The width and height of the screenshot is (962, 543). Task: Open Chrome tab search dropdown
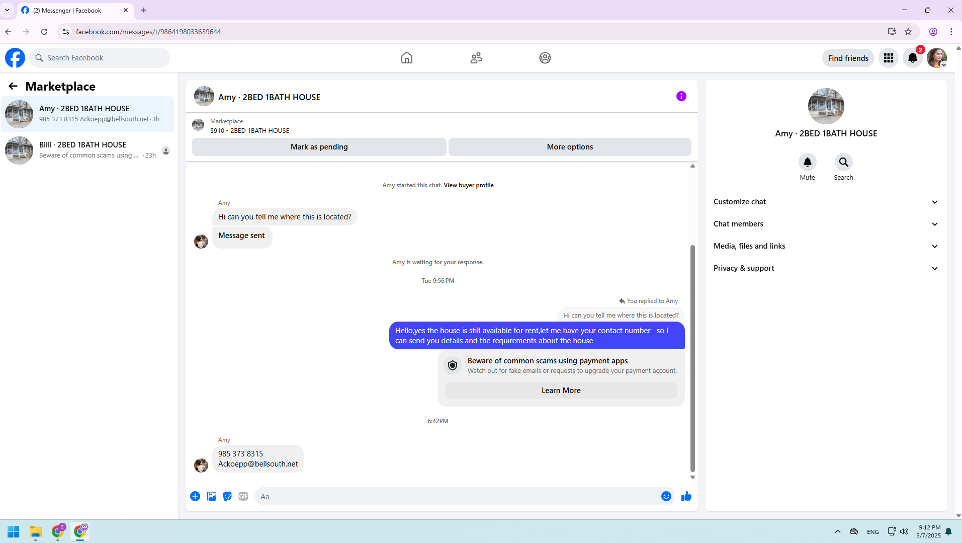pos(7,10)
